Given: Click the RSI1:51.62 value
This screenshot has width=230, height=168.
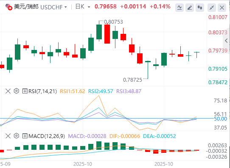Looking at the screenshot, I should (x=73, y=91).
